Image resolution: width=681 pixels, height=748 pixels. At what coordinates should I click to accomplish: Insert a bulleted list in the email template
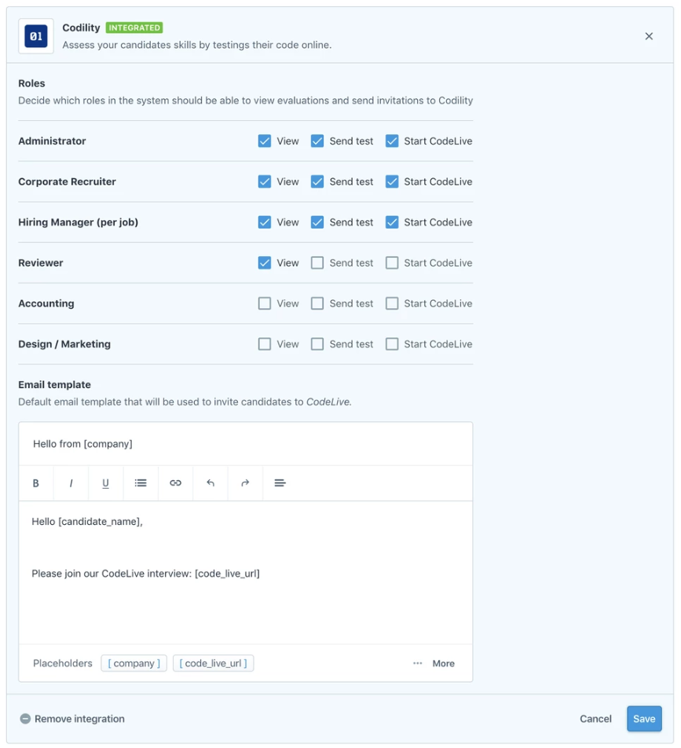[x=140, y=482]
